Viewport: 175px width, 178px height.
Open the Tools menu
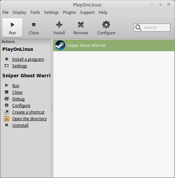35,12
